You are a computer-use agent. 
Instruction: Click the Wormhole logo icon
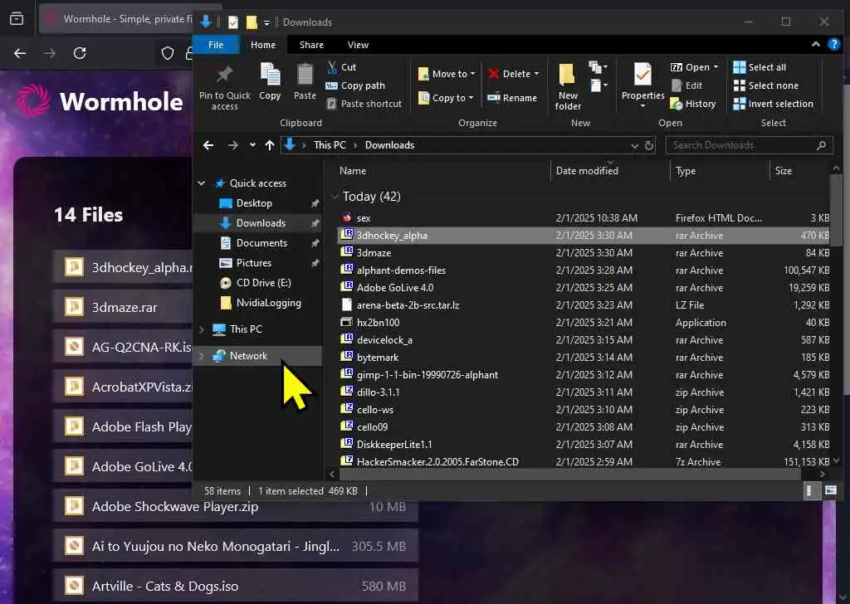tap(33, 100)
